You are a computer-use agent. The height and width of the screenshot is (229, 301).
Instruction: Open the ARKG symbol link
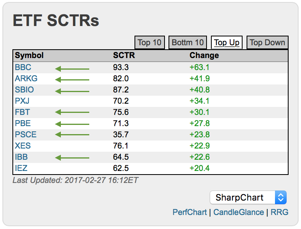26,78
